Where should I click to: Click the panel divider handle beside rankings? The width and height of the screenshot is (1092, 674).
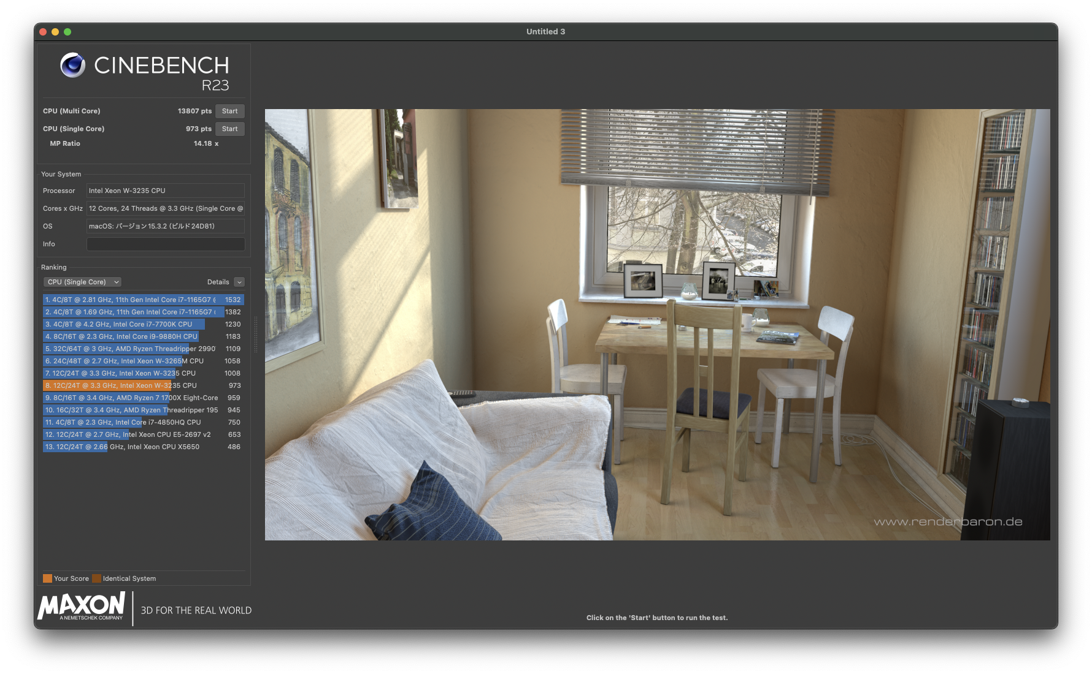256,334
